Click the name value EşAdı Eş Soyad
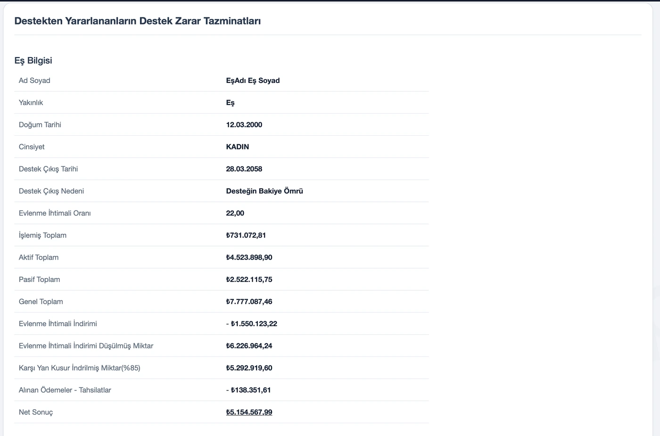 pyautogui.click(x=253, y=81)
